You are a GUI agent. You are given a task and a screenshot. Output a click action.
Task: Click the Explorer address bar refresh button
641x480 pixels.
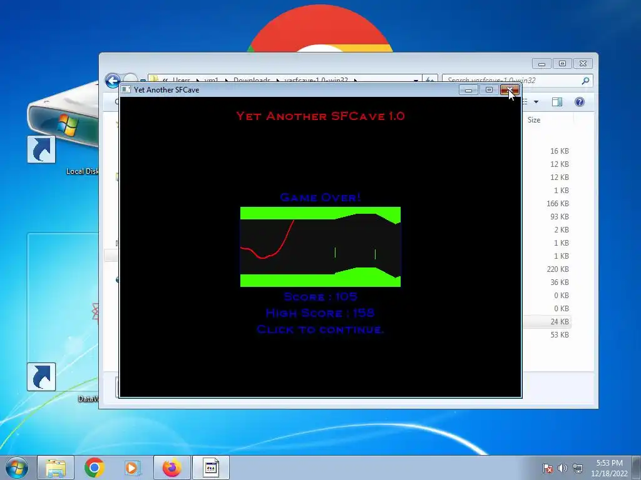[429, 81]
